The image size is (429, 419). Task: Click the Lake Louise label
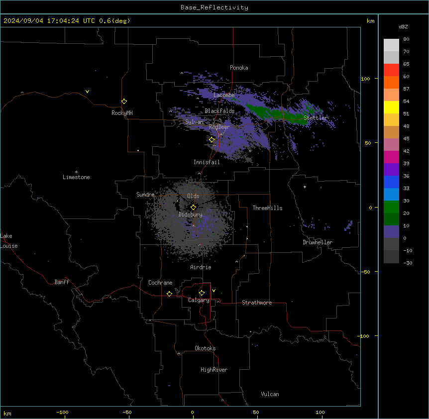[9, 241]
